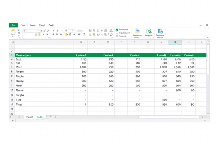The height and width of the screenshot is (149, 223).
Task: Open the font name dropdown
Action: coord(39,31)
